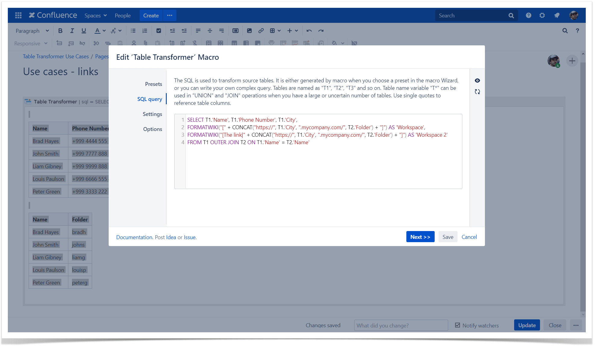The image size is (596, 347).
Task: Cancel the macro dialog
Action: pyautogui.click(x=469, y=237)
